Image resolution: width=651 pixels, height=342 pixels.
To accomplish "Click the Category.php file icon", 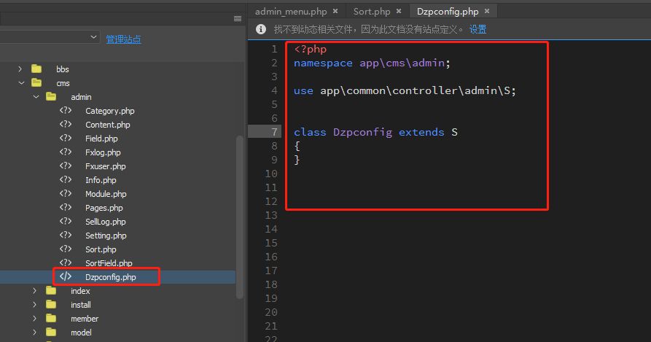I will [66, 111].
